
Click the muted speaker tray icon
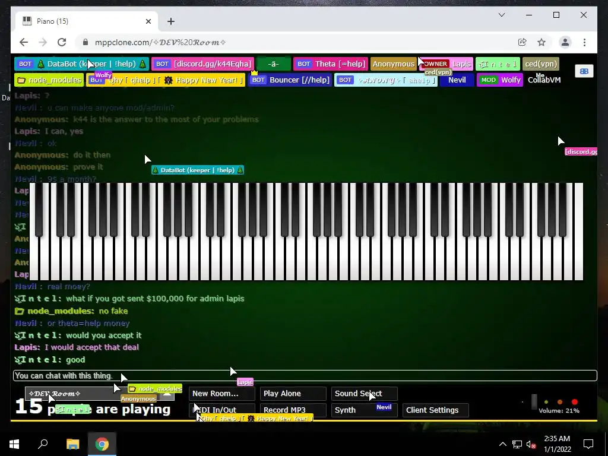tap(531, 444)
